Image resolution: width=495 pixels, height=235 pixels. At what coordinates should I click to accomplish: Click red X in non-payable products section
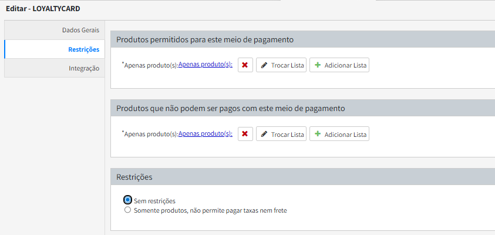pyautogui.click(x=245, y=135)
